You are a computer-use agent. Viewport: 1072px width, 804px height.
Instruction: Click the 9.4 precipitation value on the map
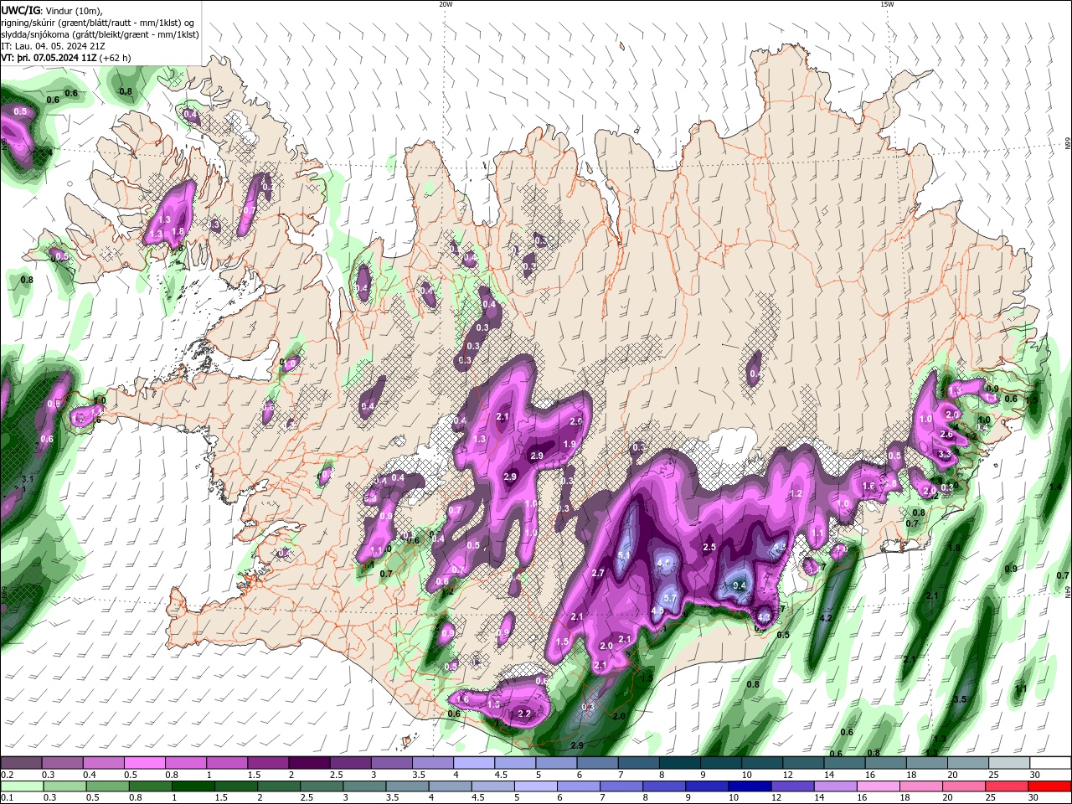(740, 585)
